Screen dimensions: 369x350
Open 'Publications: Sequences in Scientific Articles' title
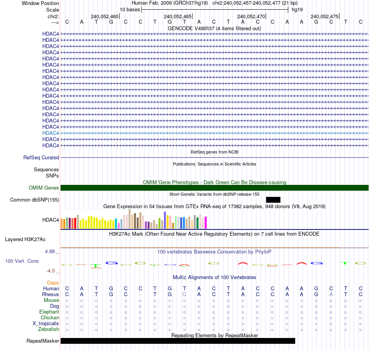[214, 164]
